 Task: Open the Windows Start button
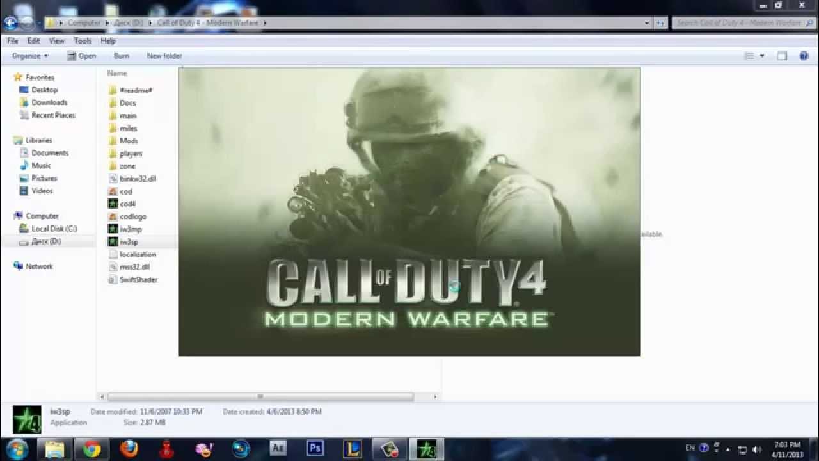click(17, 448)
